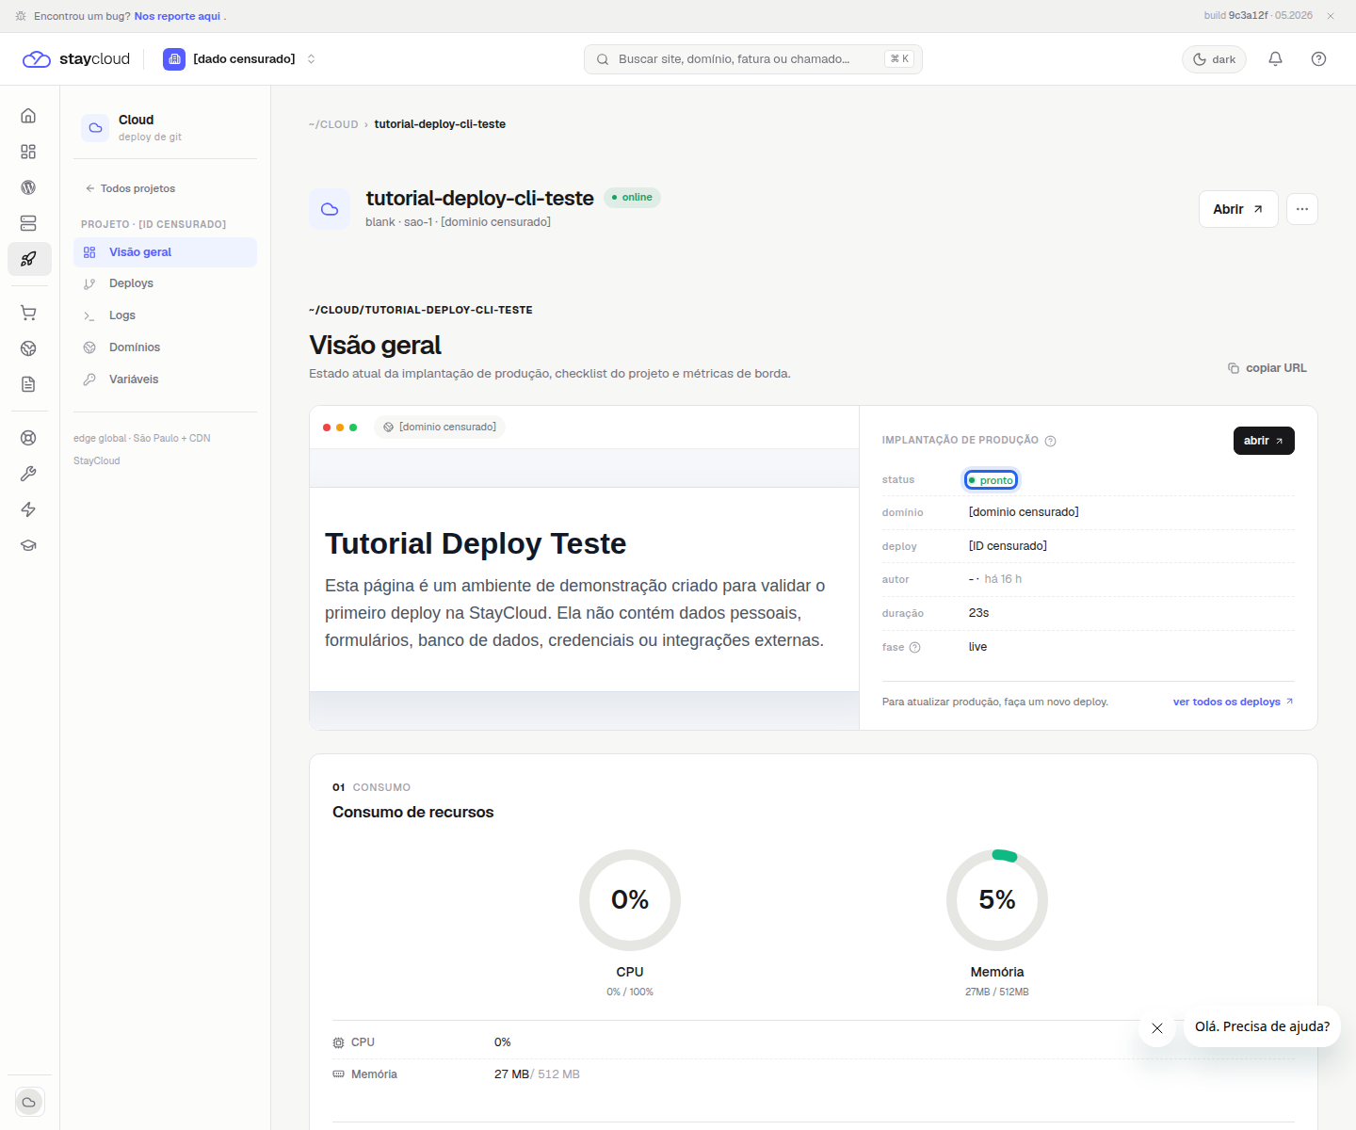This screenshot has width=1356, height=1130.
Task: Click the preview address bar pill
Action: point(440,428)
